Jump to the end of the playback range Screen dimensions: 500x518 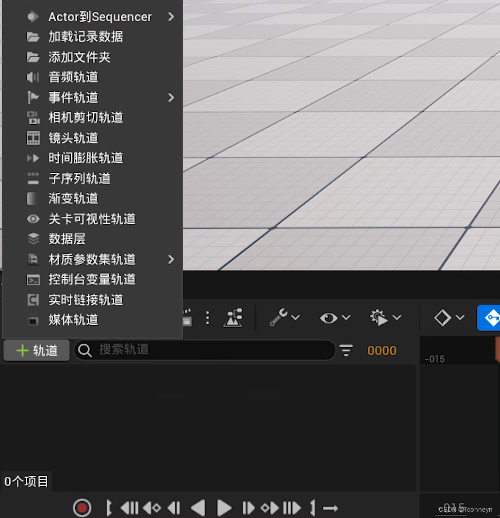click(312, 508)
